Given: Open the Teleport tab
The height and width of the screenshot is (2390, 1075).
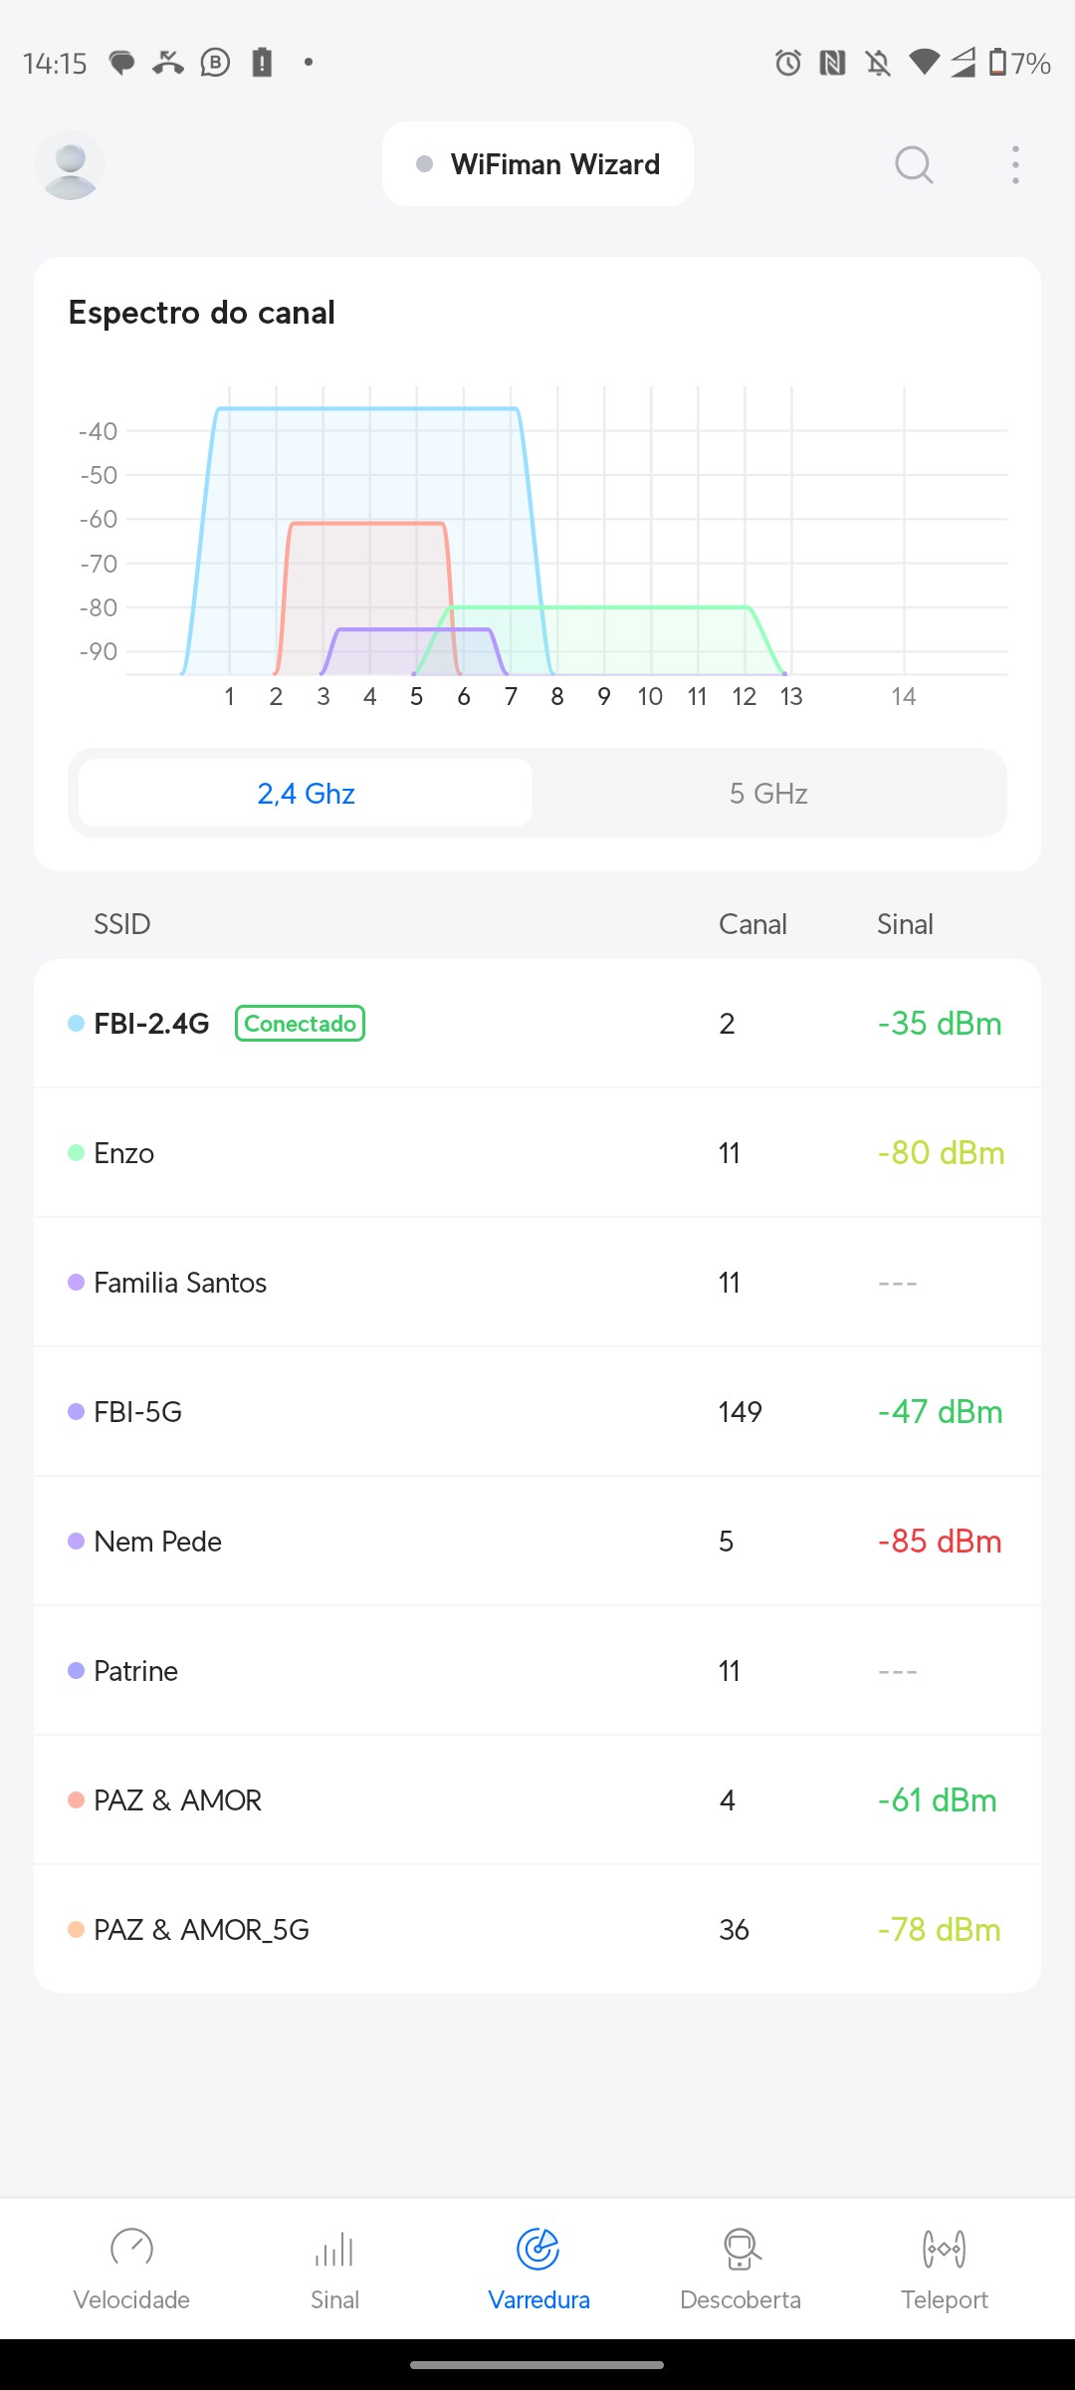Looking at the screenshot, I should pos(945,2269).
